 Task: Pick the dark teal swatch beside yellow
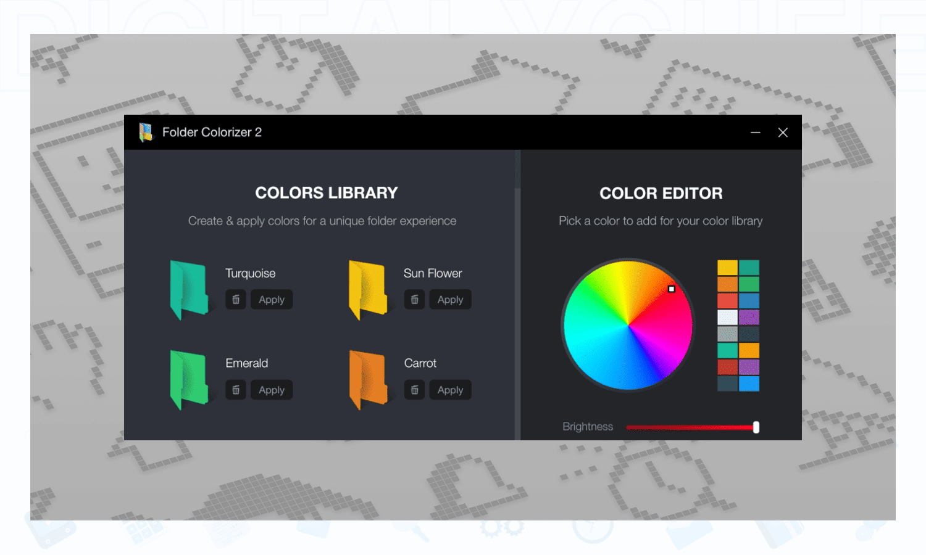click(749, 268)
